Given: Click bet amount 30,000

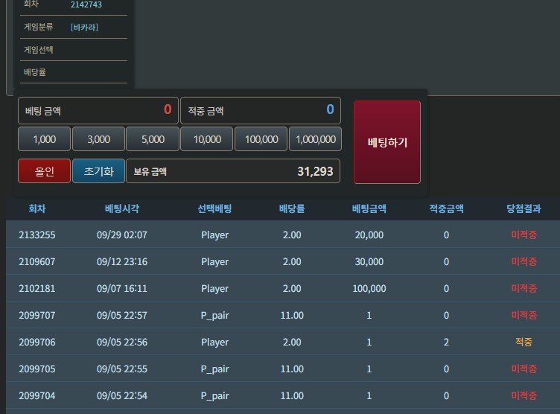Looking at the screenshot, I should (x=369, y=261).
